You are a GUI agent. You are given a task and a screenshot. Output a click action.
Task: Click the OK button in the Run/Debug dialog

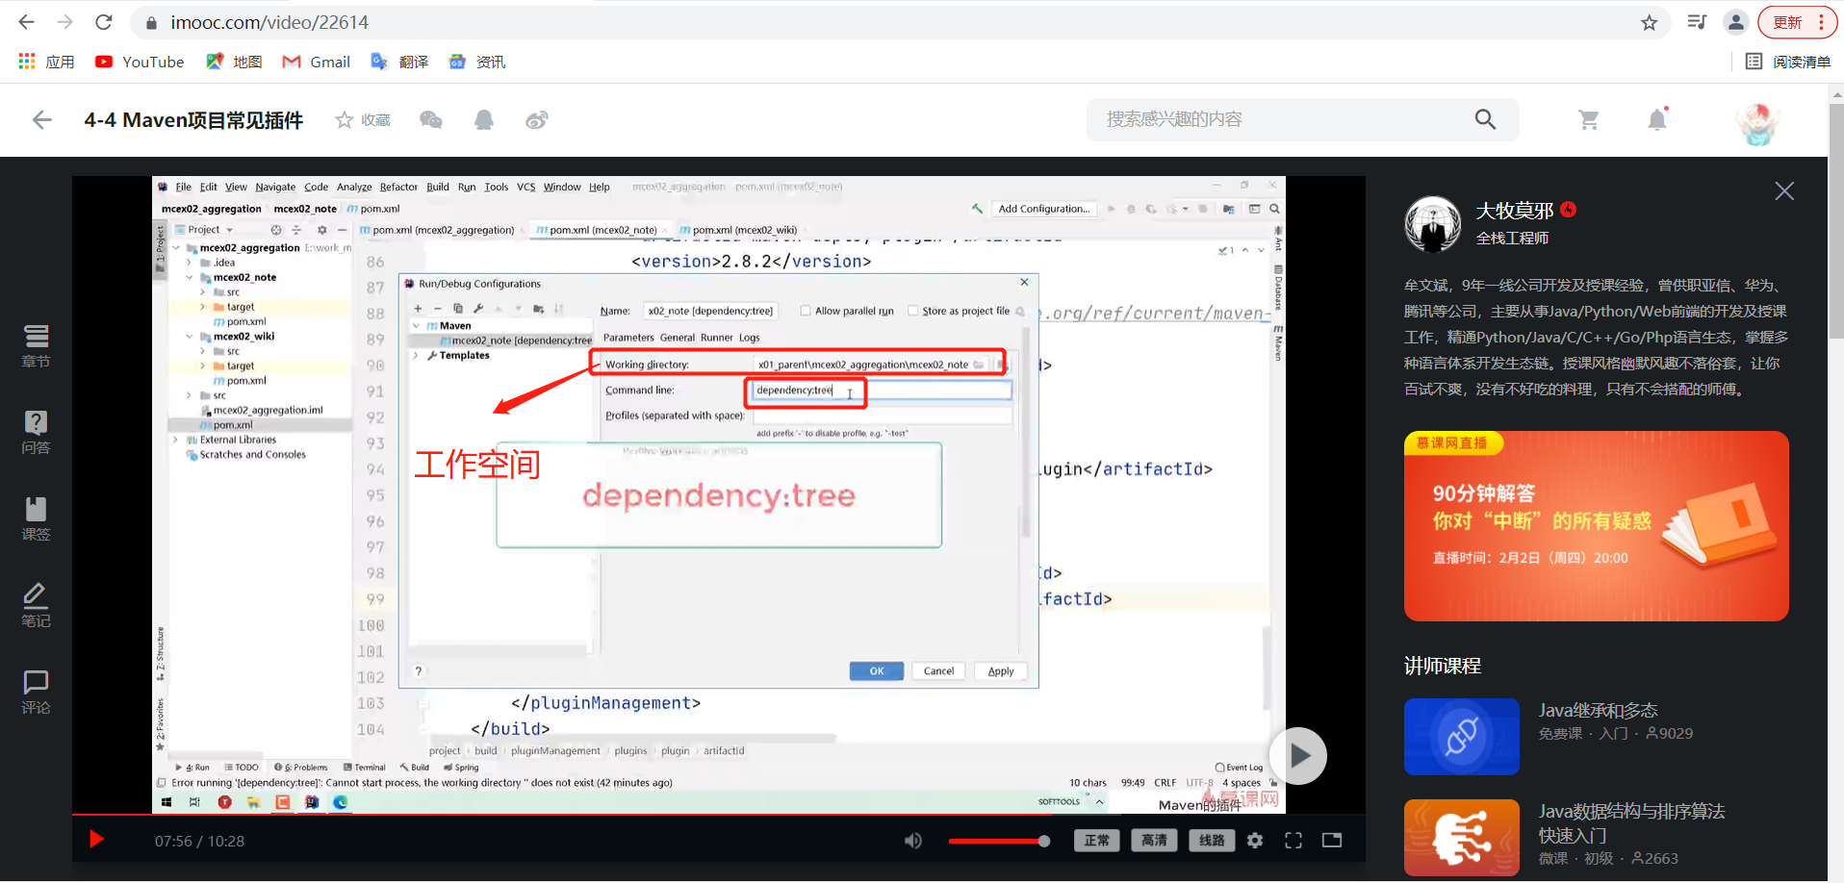(877, 671)
